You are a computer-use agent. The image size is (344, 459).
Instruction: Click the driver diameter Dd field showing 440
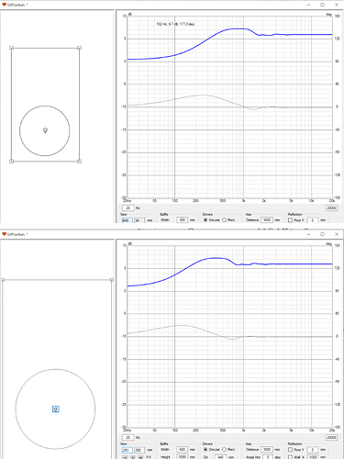(221, 457)
